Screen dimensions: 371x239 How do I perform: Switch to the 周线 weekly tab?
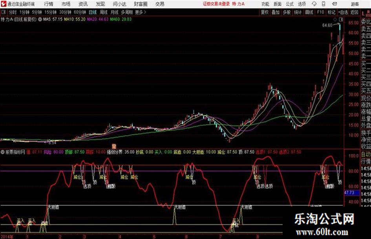tap(103, 12)
